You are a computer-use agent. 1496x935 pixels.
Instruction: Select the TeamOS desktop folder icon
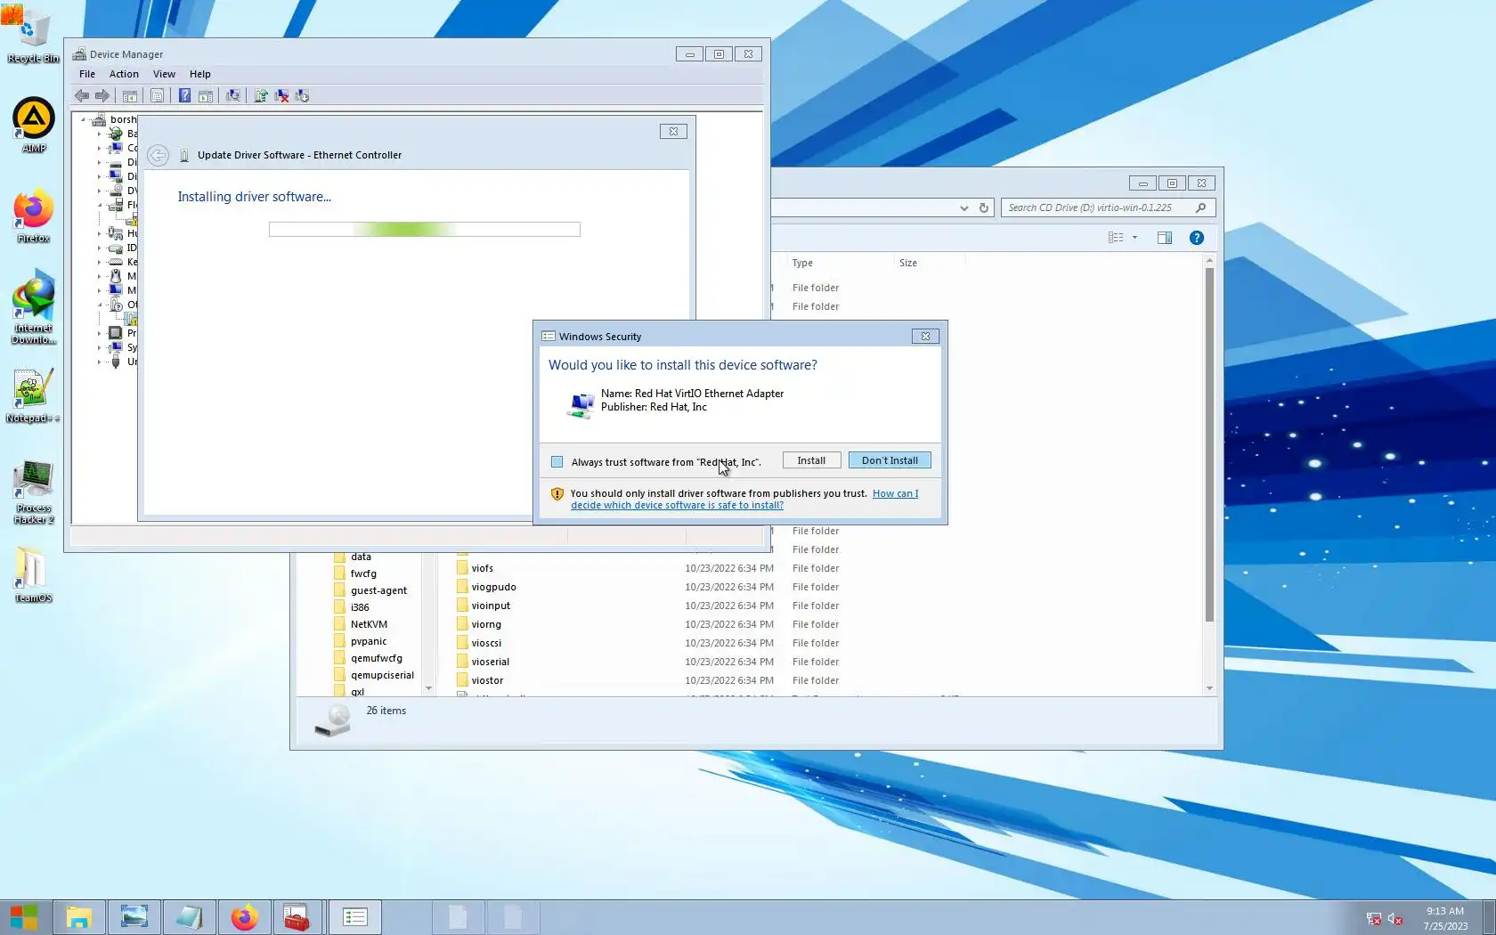33,574
